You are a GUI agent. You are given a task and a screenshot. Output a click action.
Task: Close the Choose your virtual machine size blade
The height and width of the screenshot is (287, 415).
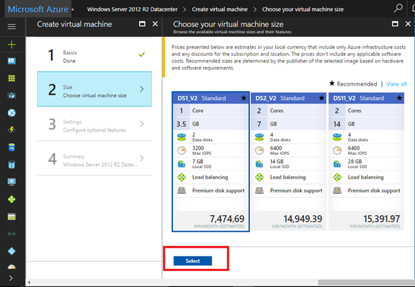[x=408, y=24]
